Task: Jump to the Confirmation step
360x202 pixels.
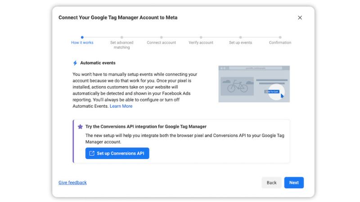Action: click(280, 43)
